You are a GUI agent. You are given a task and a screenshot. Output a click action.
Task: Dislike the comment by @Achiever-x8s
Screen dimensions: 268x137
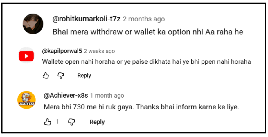71,122
